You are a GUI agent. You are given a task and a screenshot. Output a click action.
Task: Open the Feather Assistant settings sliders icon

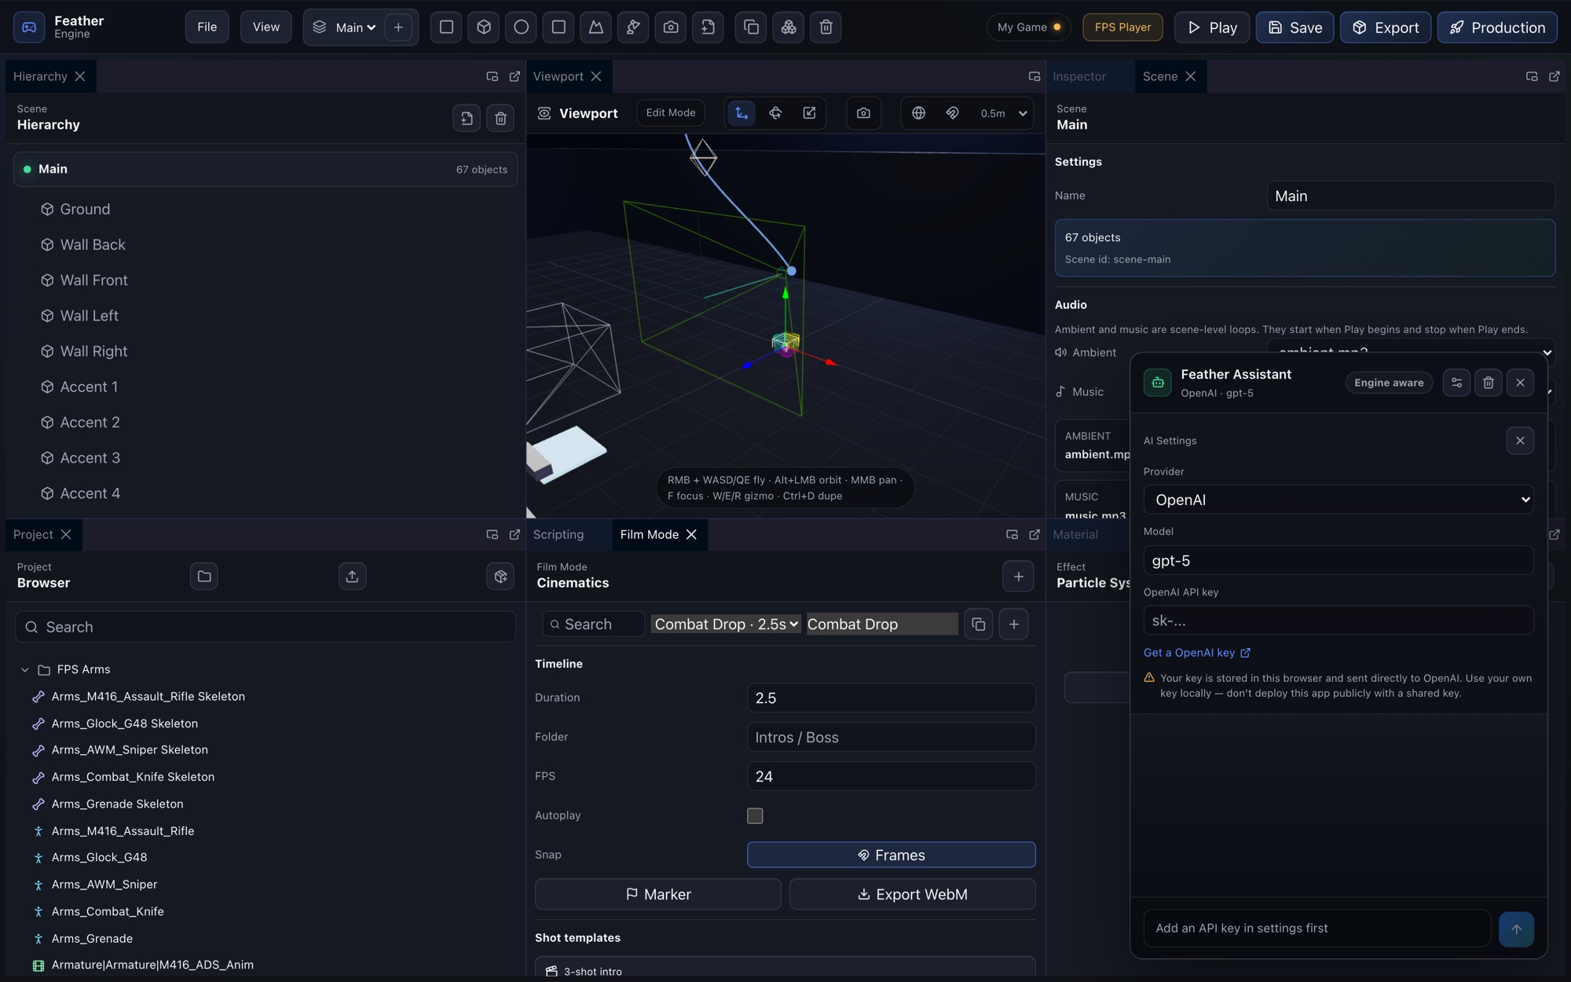1456,383
